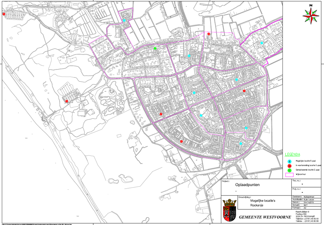Click the Telefax number line
The height and width of the screenshot is (225, 324).
307,221
